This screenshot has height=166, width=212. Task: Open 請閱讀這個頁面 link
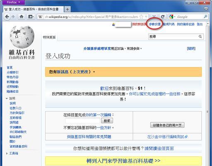coord(159,149)
